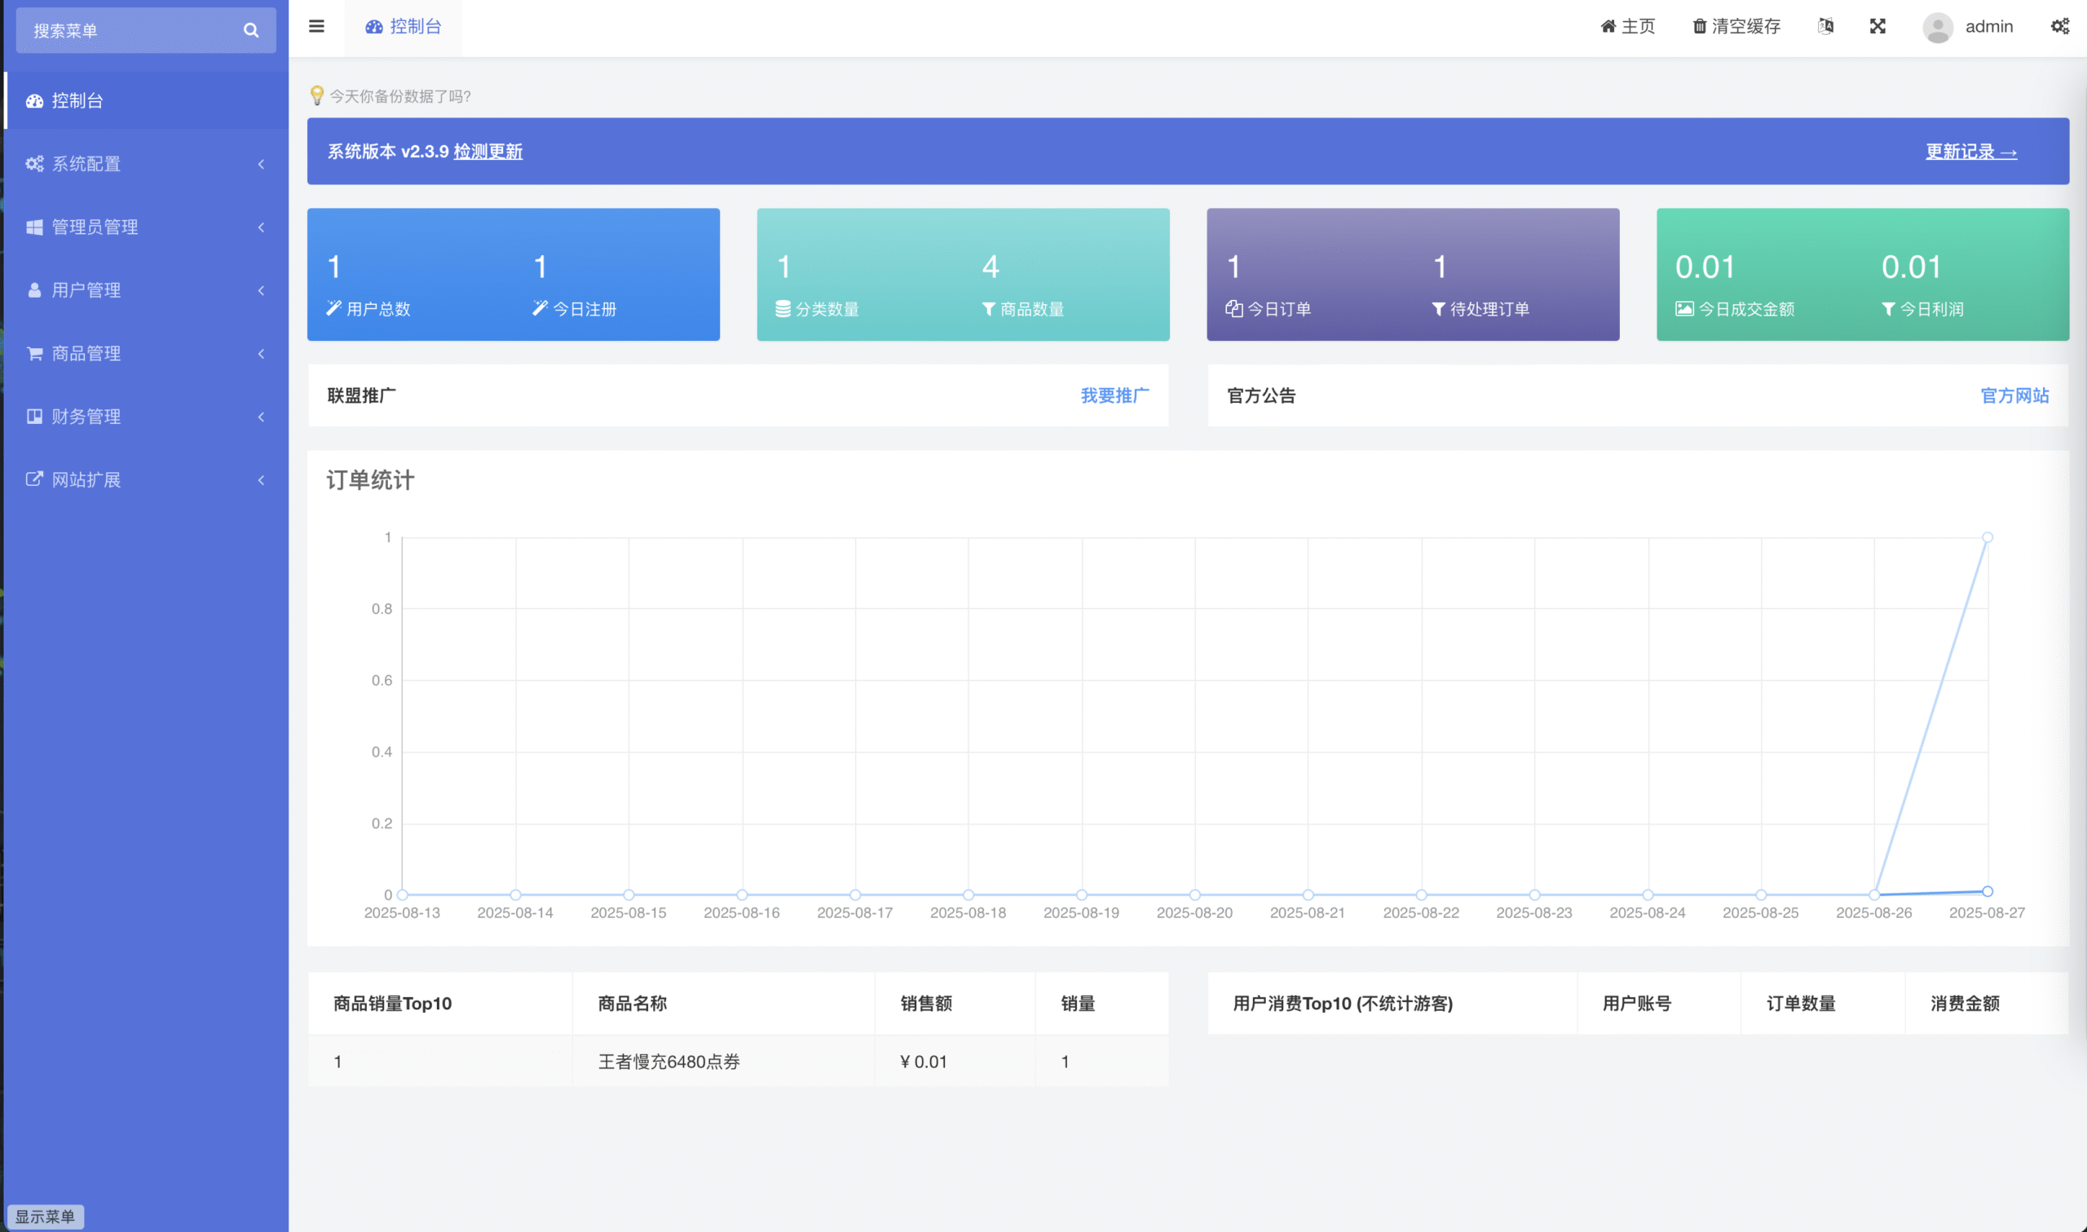Click the 今日成交金额 image icon
This screenshot has height=1232, width=2087.
(x=1683, y=309)
